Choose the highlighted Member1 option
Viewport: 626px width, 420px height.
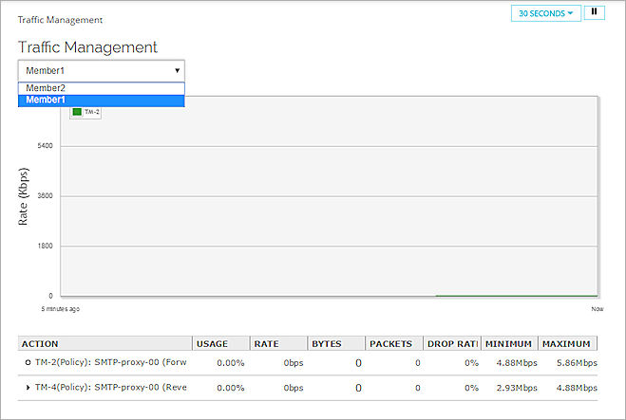coord(46,100)
